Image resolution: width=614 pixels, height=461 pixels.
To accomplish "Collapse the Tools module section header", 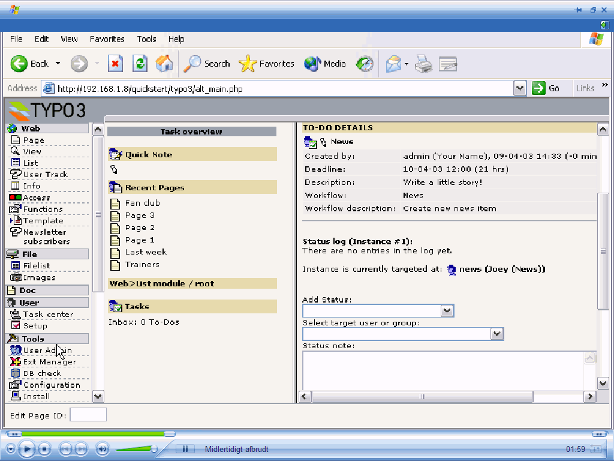I will (47, 339).
